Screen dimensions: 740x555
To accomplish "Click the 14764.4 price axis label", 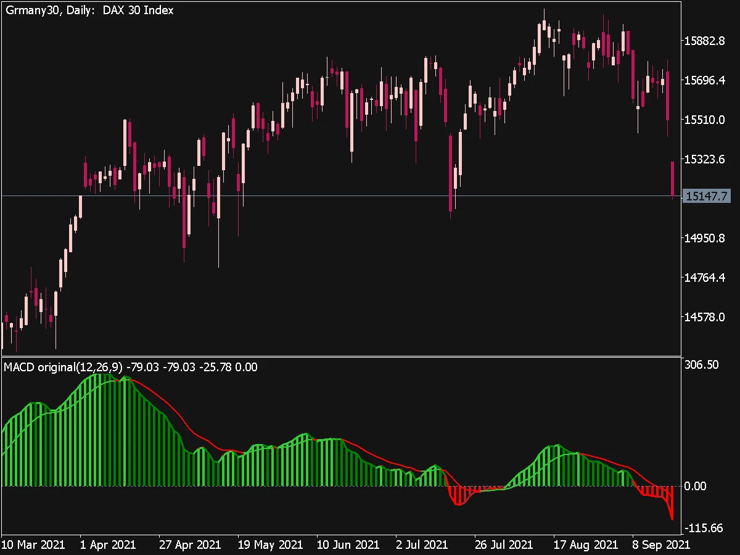I will pyautogui.click(x=705, y=277).
